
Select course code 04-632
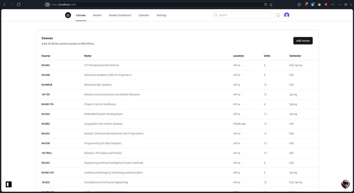coord(46,133)
